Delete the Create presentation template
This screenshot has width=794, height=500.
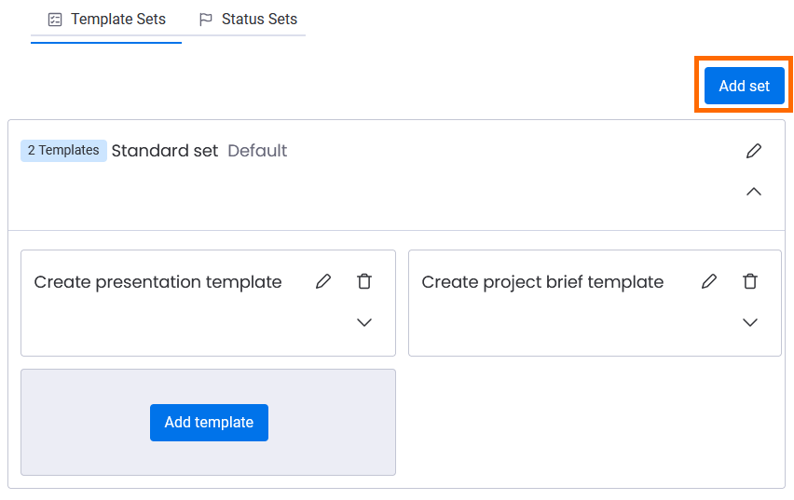pos(364,281)
